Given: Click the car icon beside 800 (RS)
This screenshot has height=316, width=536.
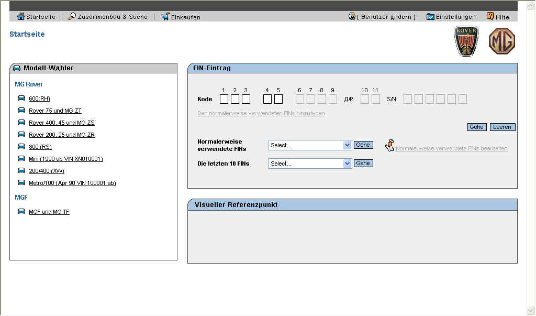Looking at the screenshot, I should tap(21, 147).
